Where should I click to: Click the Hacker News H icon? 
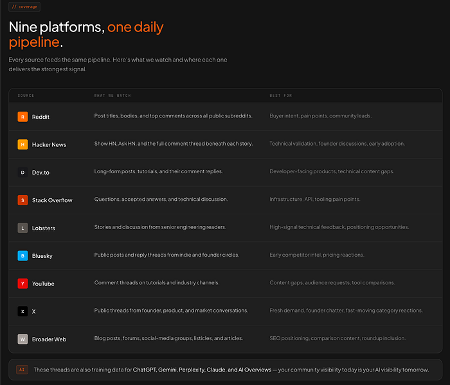pos(22,144)
